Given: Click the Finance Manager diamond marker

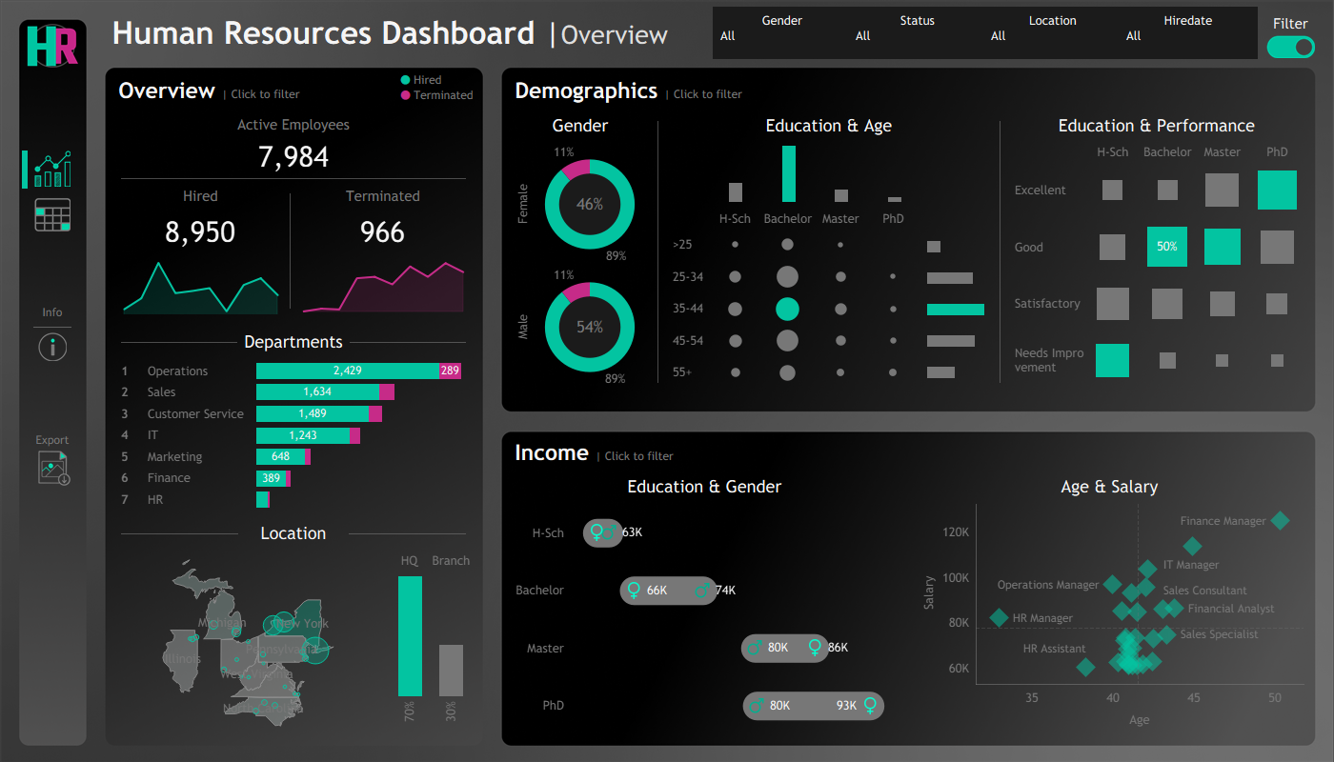Looking at the screenshot, I should point(1280,520).
